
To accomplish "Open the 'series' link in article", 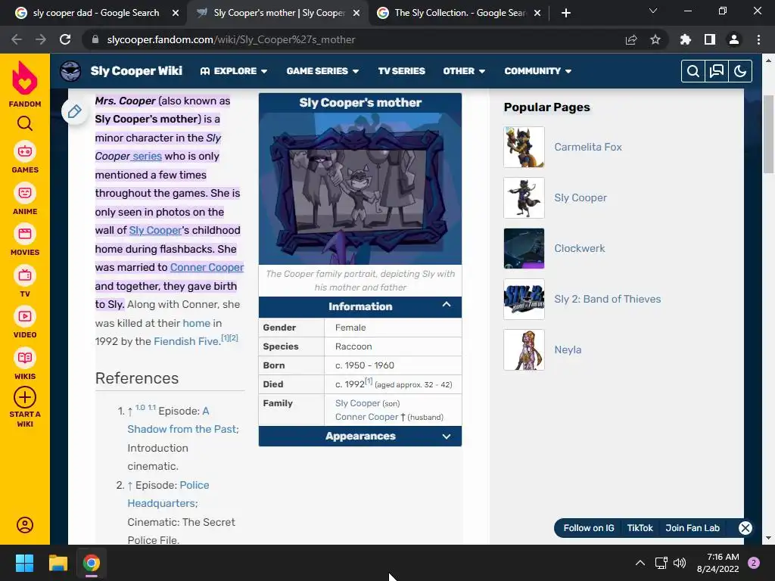I will pos(147,156).
